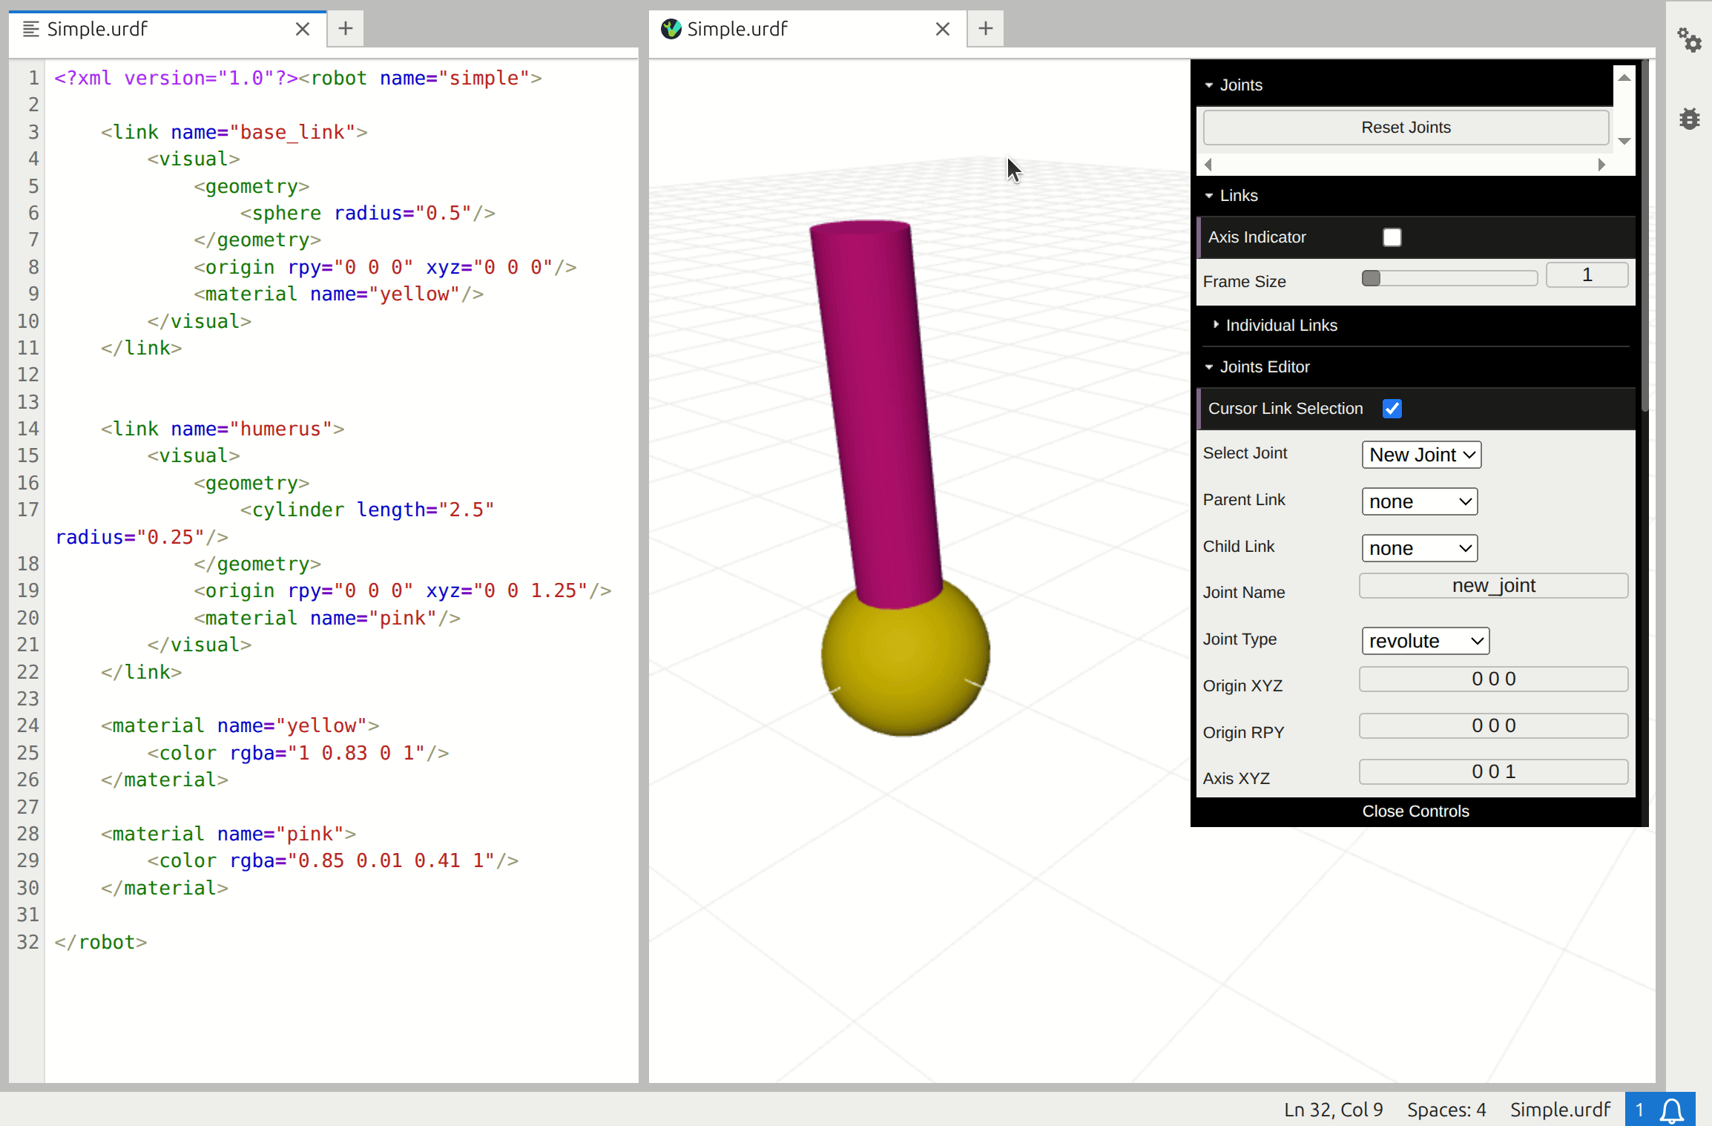Click cylinder length="2.5" in editor

[x=367, y=510]
